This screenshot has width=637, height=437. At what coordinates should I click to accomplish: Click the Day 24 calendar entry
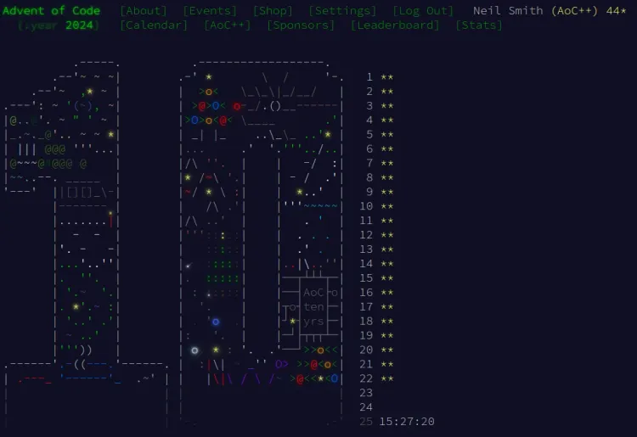coord(366,407)
